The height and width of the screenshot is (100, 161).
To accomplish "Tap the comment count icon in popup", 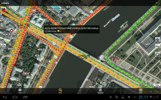I will (59, 31).
